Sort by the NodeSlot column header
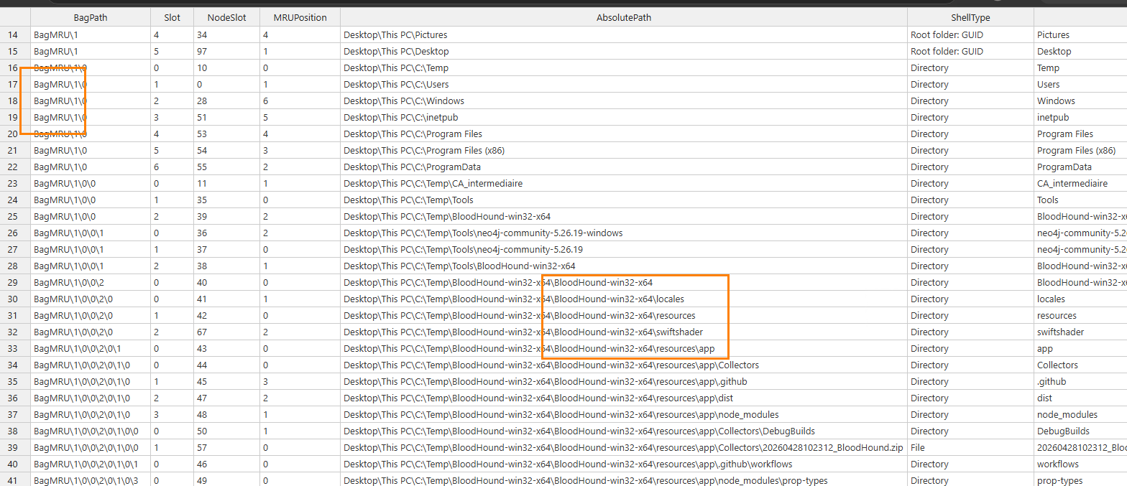The image size is (1127, 486). [227, 17]
